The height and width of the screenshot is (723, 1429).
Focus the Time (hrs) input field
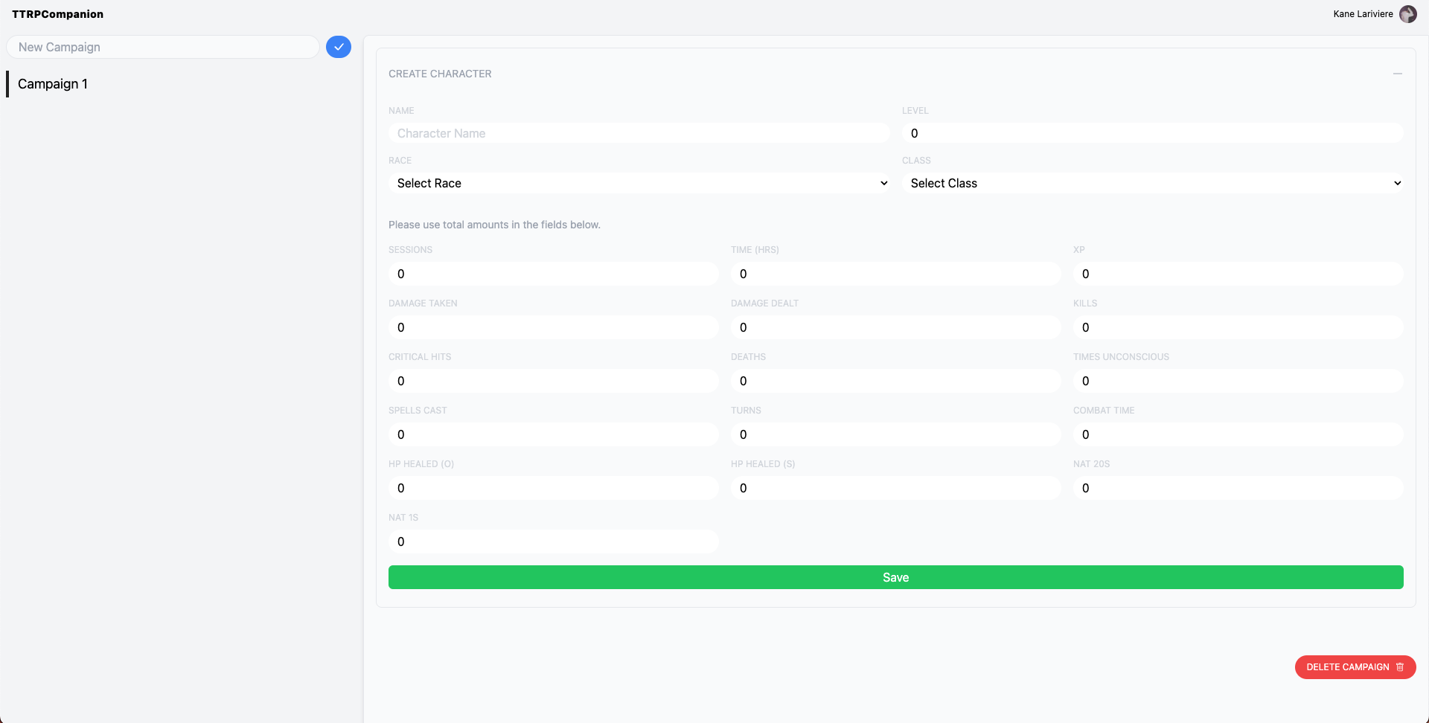(896, 274)
